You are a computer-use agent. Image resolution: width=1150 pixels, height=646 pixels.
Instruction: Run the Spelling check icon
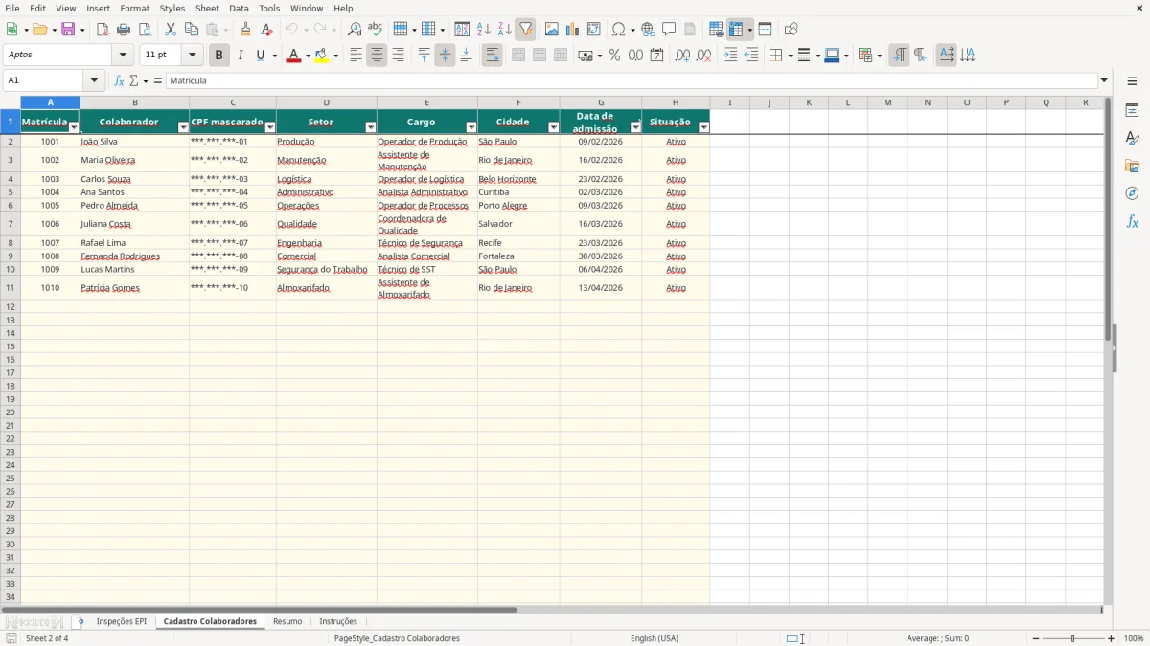[x=376, y=30]
